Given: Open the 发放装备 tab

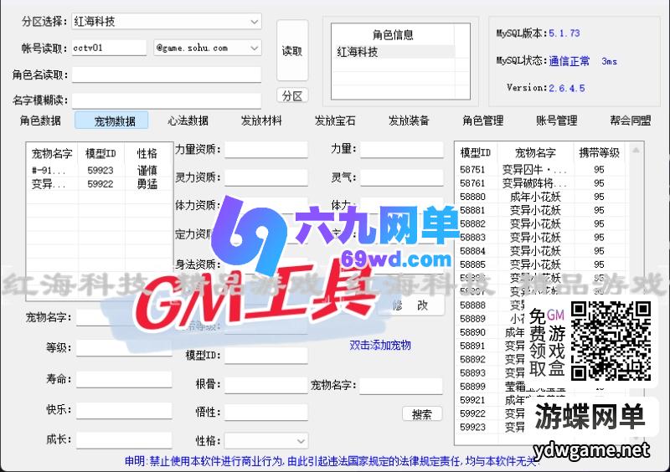Looking at the screenshot, I should click(x=409, y=121).
